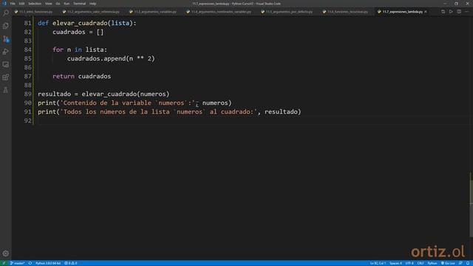Select the Python interpreter in the status bar
The image size is (473, 266).
click(x=48, y=263)
